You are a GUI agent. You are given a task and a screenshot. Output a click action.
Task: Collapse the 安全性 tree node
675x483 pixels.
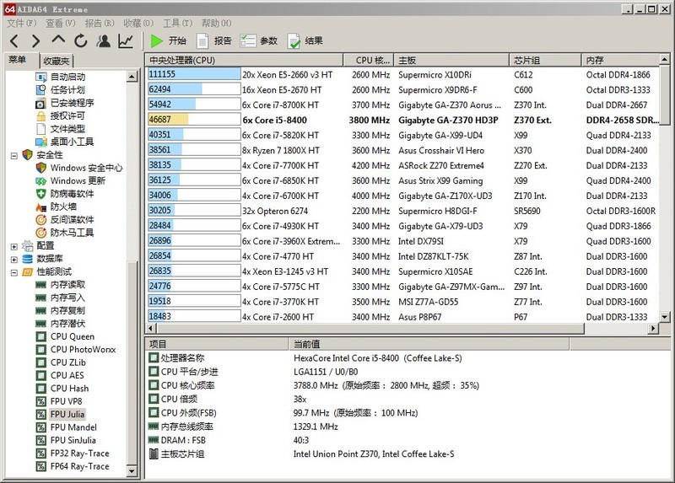click(13, 156)
